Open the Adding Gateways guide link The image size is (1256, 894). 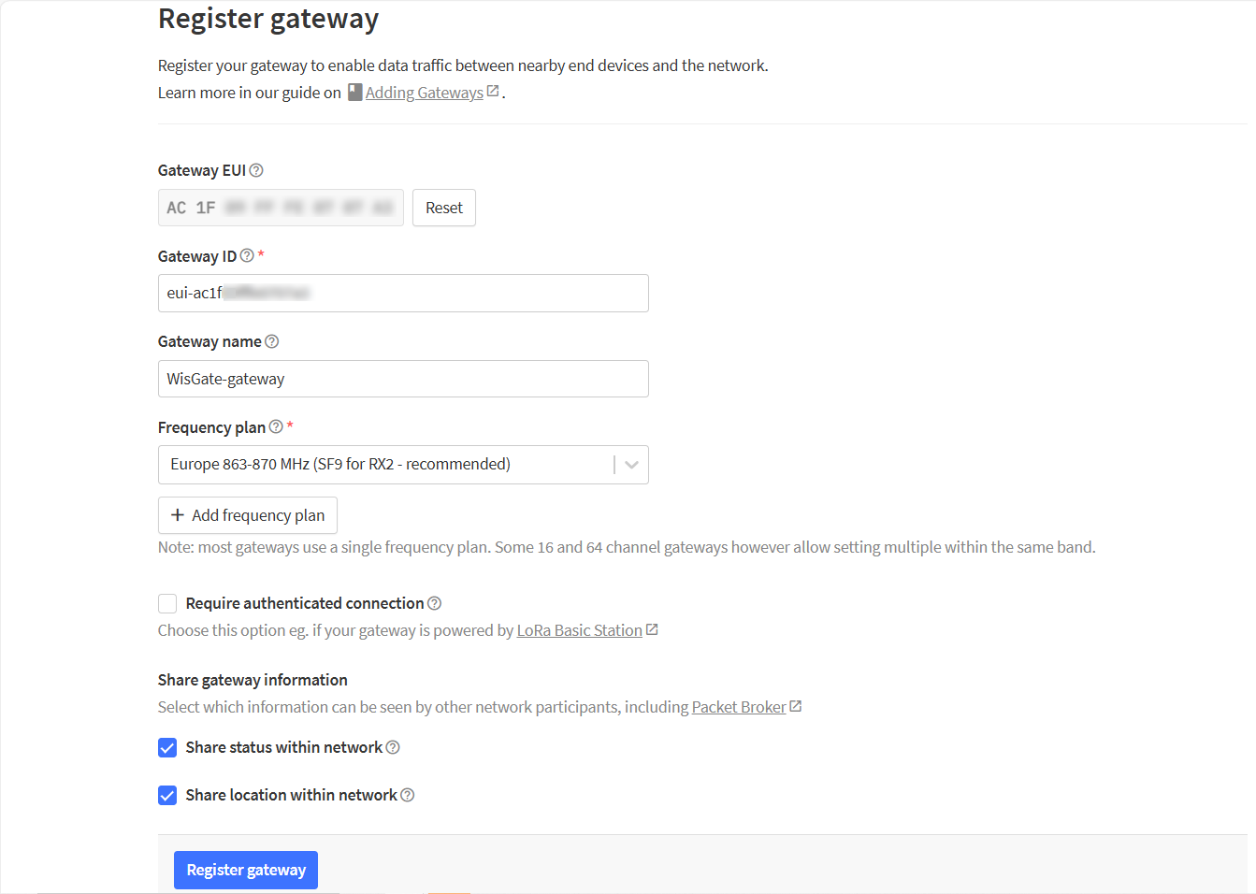click(x=425, y=93)
